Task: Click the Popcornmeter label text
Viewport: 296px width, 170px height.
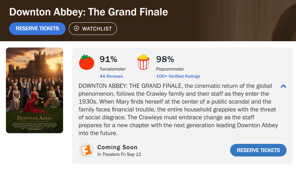Action: pyautogui.click(x=170, y=69)
